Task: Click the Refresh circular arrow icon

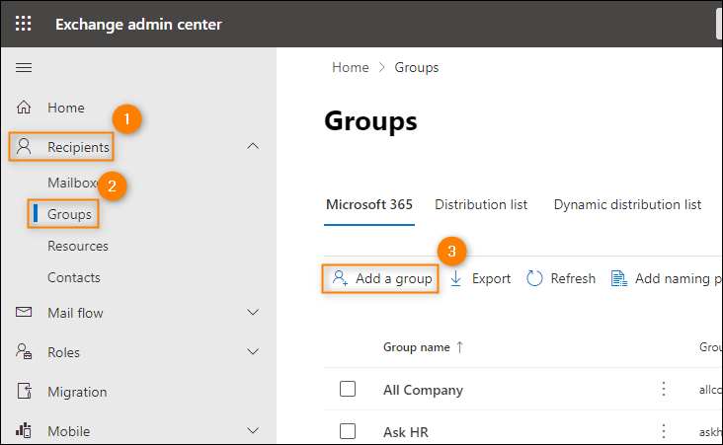Action: [x=534, y=278]
